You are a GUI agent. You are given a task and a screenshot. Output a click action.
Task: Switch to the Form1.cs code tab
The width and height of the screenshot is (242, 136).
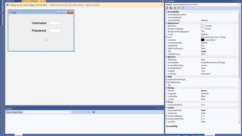point(10,1)
